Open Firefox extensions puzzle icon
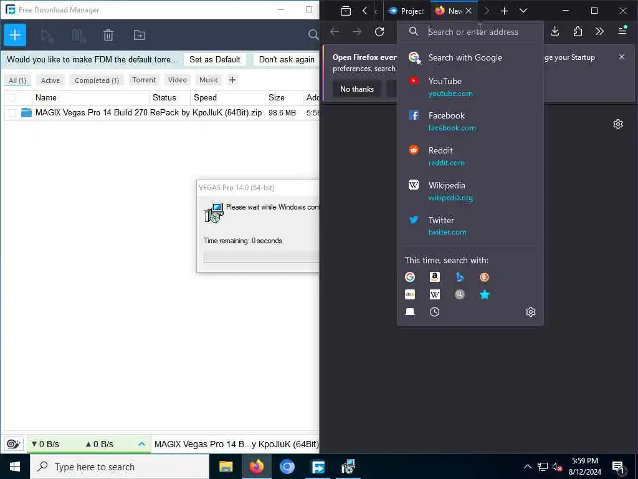Screen dimensions: 638x479 578,31
